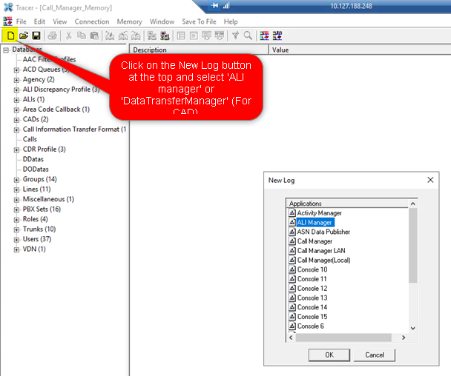
Task: Click the Cut scissors icon
Action: pos(68,36)
